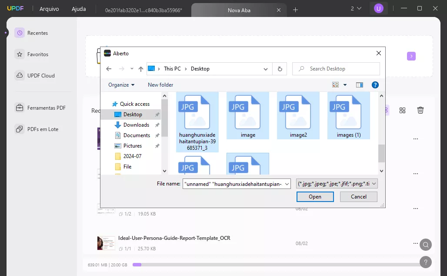This screenshot has width=447, height=276.
Task: Click the Cancel button
Action: 359,197
